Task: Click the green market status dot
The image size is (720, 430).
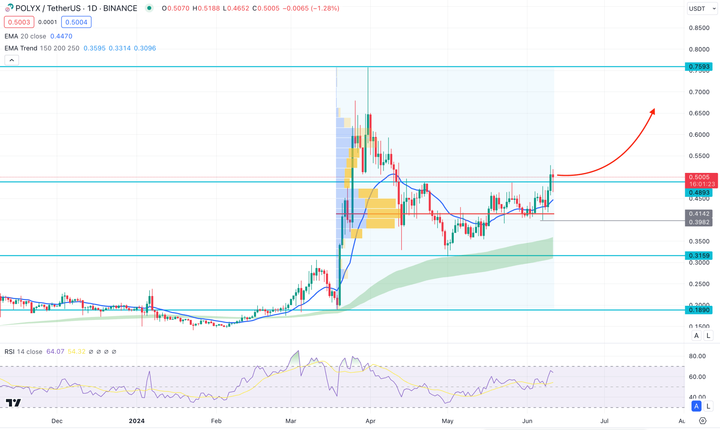Action: [x=149, y=8]
